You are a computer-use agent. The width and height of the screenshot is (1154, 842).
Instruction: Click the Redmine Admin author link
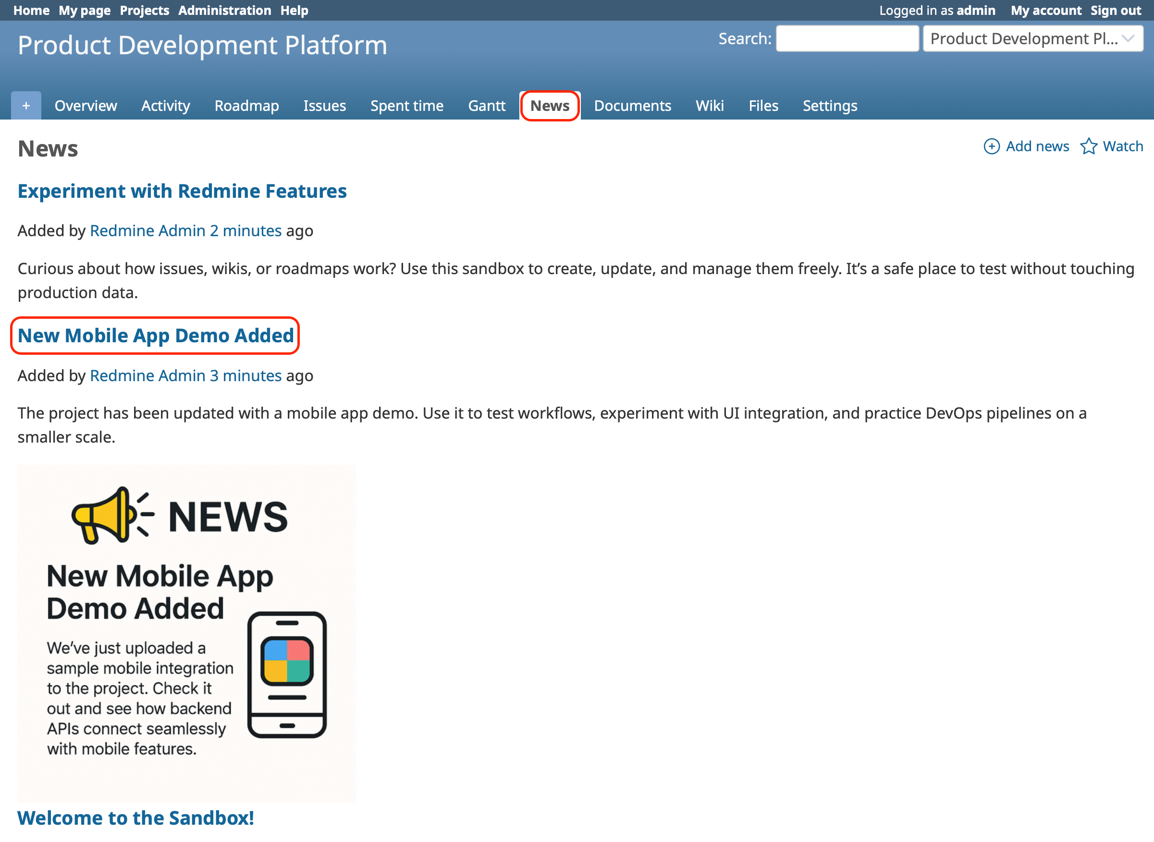click(x=148, y=230)
